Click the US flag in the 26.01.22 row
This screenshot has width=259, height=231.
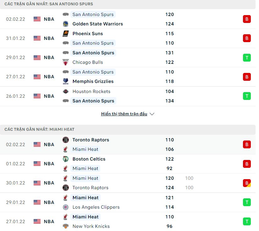coord(37,96)
